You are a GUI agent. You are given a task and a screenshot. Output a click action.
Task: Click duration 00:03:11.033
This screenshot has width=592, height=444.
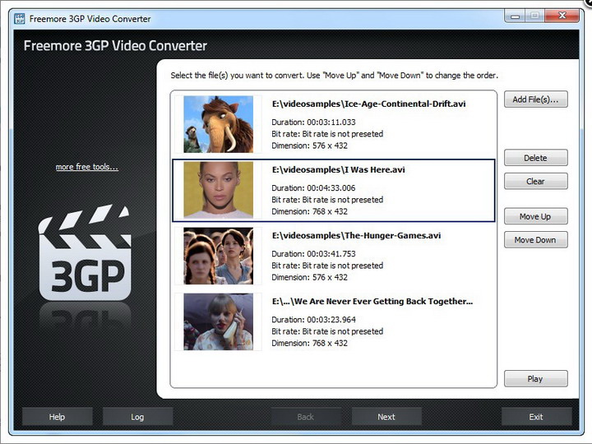point(313,123)
